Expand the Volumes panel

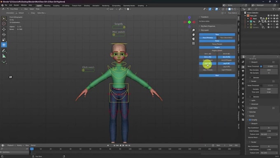tap(252, 112)
